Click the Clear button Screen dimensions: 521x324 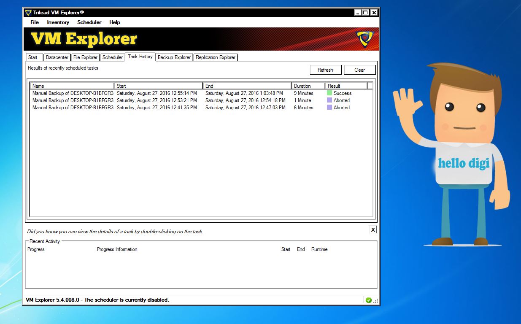359,70
